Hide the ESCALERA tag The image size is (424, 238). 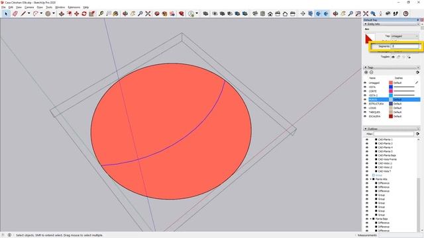(365, 116)
